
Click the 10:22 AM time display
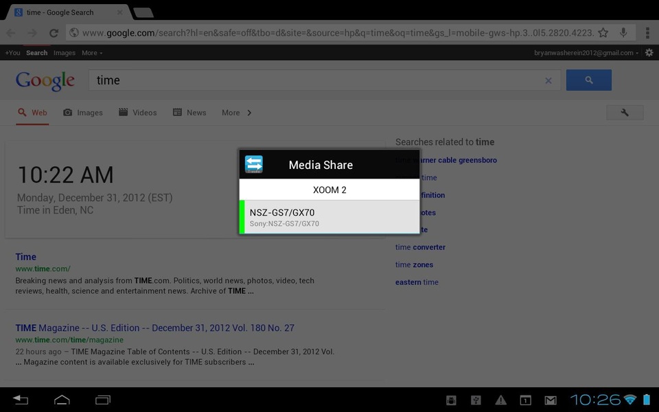(66, 175)
